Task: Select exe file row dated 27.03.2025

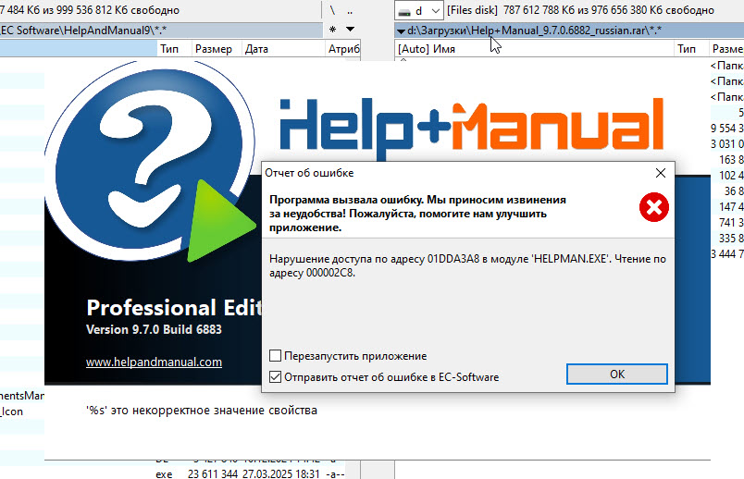Action: coord(250,473)
